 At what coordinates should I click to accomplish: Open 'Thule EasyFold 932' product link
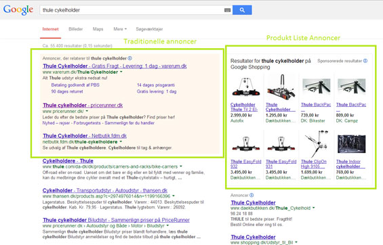tap(245, 164)
